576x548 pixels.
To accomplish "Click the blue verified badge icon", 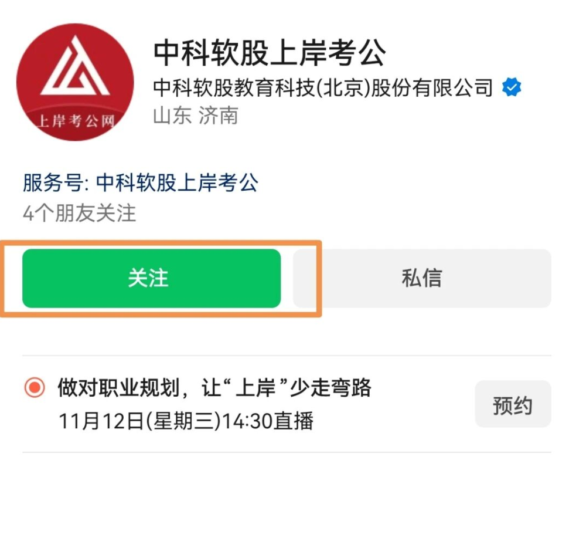I will click(512, 89).
